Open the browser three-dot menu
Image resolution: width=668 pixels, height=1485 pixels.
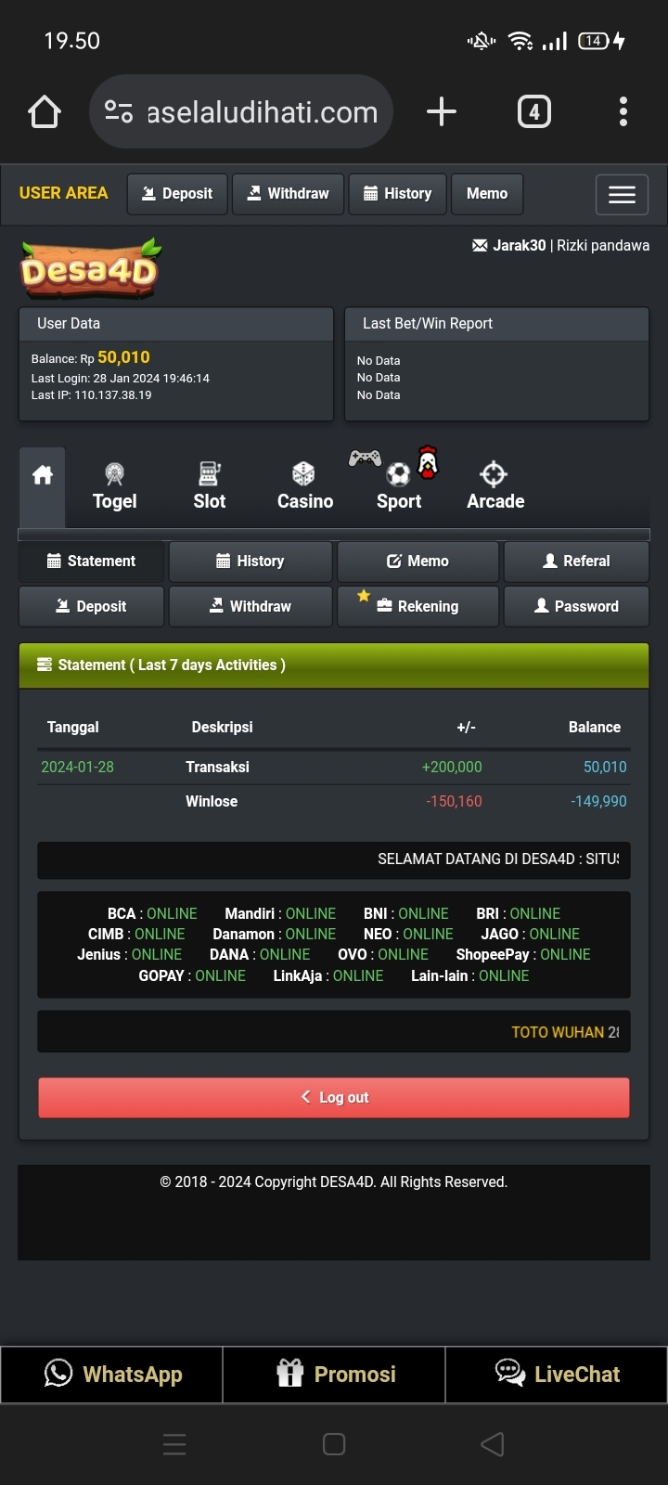(x=623, y=111)
